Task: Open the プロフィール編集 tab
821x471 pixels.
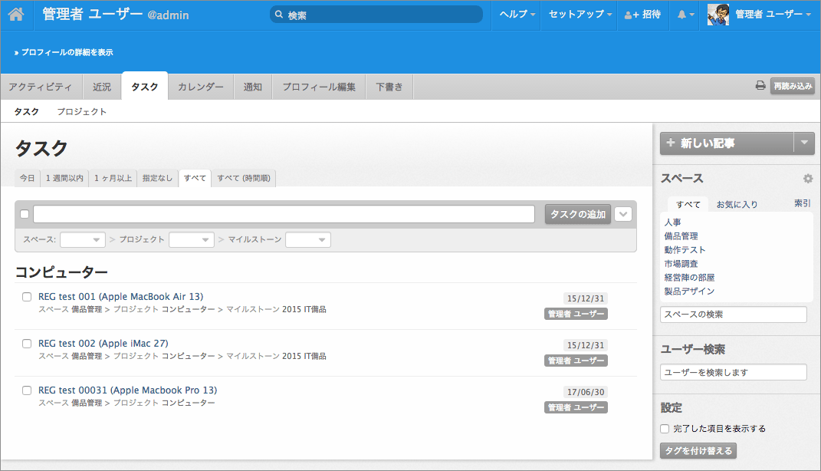Action: click(319, 87)
